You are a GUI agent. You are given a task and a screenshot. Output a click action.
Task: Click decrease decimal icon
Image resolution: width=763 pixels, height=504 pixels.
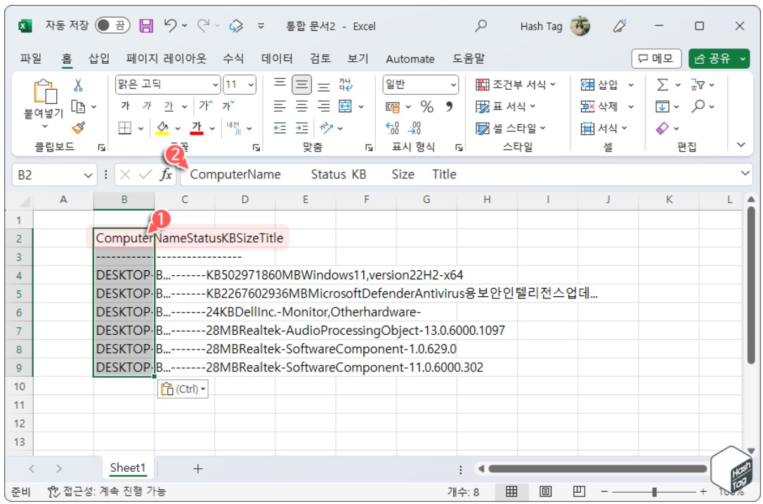415,128
